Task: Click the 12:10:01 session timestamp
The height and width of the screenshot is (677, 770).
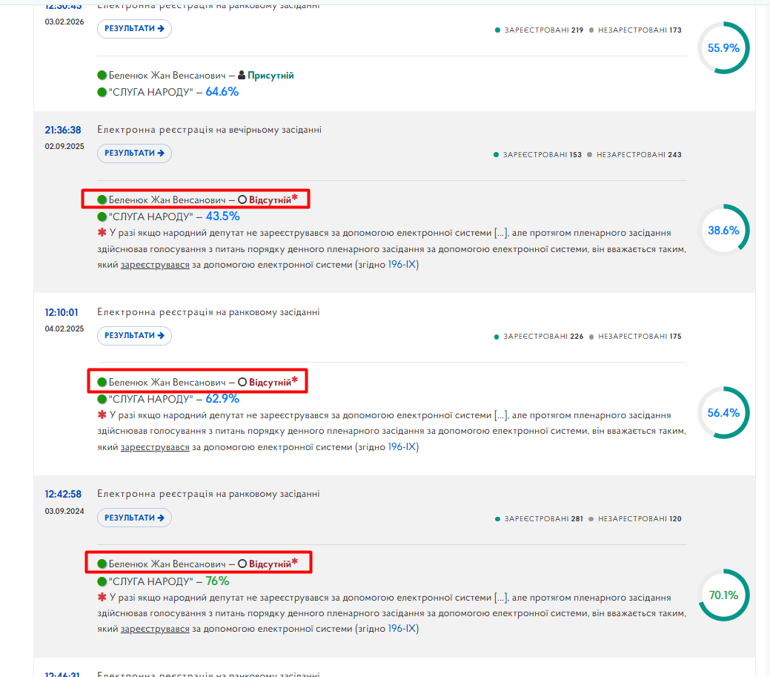Action: tap(62, 312)
